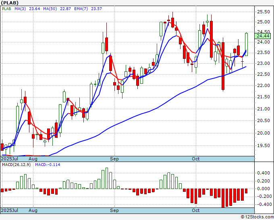Click the MACD(26,12,9) indicator label

[16, 165]
